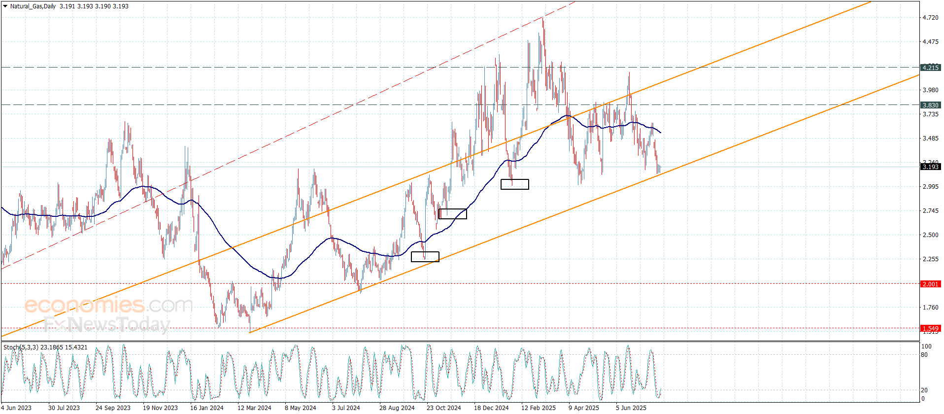944x414 pixels.
Task: Click the 3.830 price level label
Action: click(x=930, y=105)
